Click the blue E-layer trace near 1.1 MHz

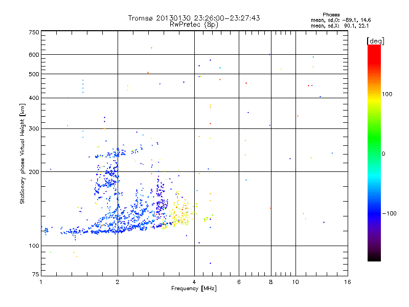[47, 230]
